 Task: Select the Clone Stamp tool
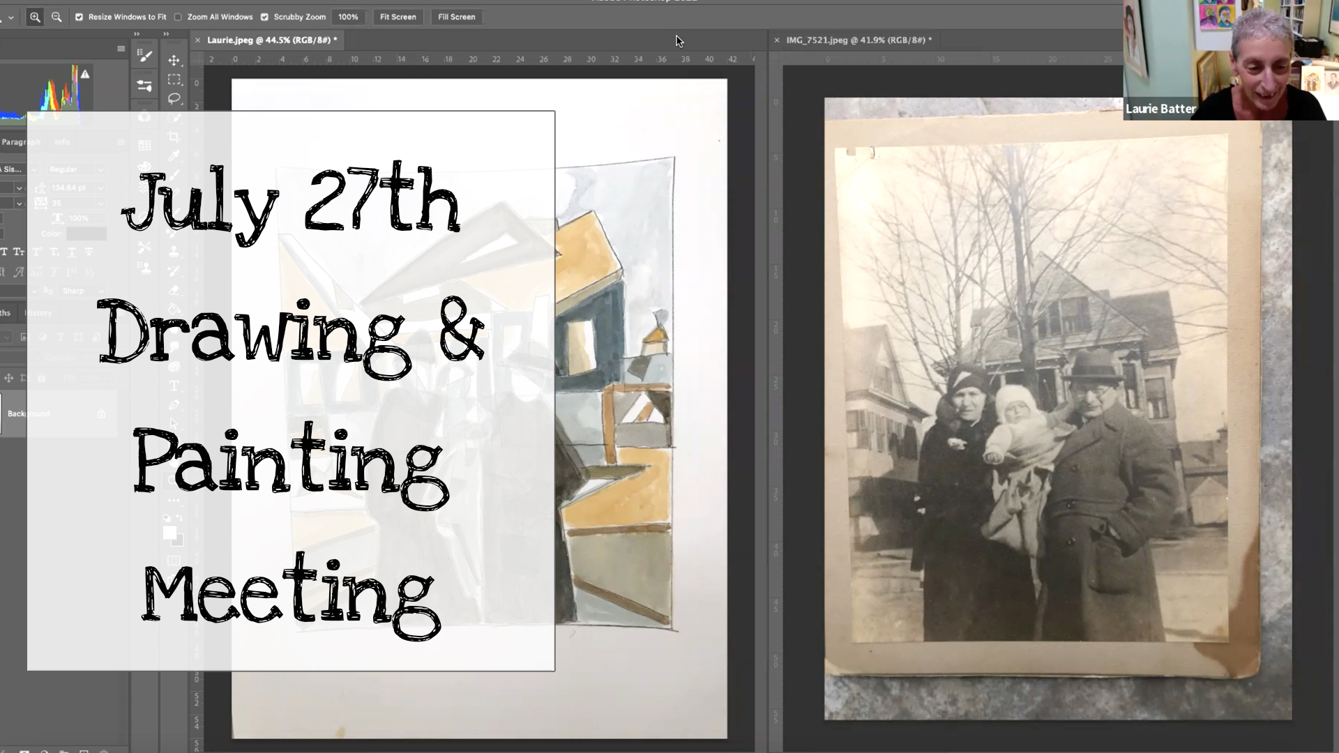(174, 251)
